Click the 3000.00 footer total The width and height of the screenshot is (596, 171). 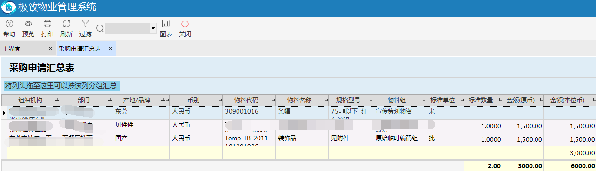click(523, 166)
